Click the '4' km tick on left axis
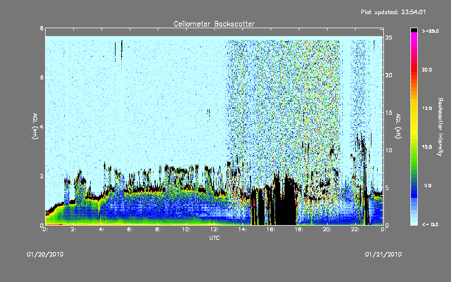The height and width of the screenshot is (282, 451). tap(42, 127)
